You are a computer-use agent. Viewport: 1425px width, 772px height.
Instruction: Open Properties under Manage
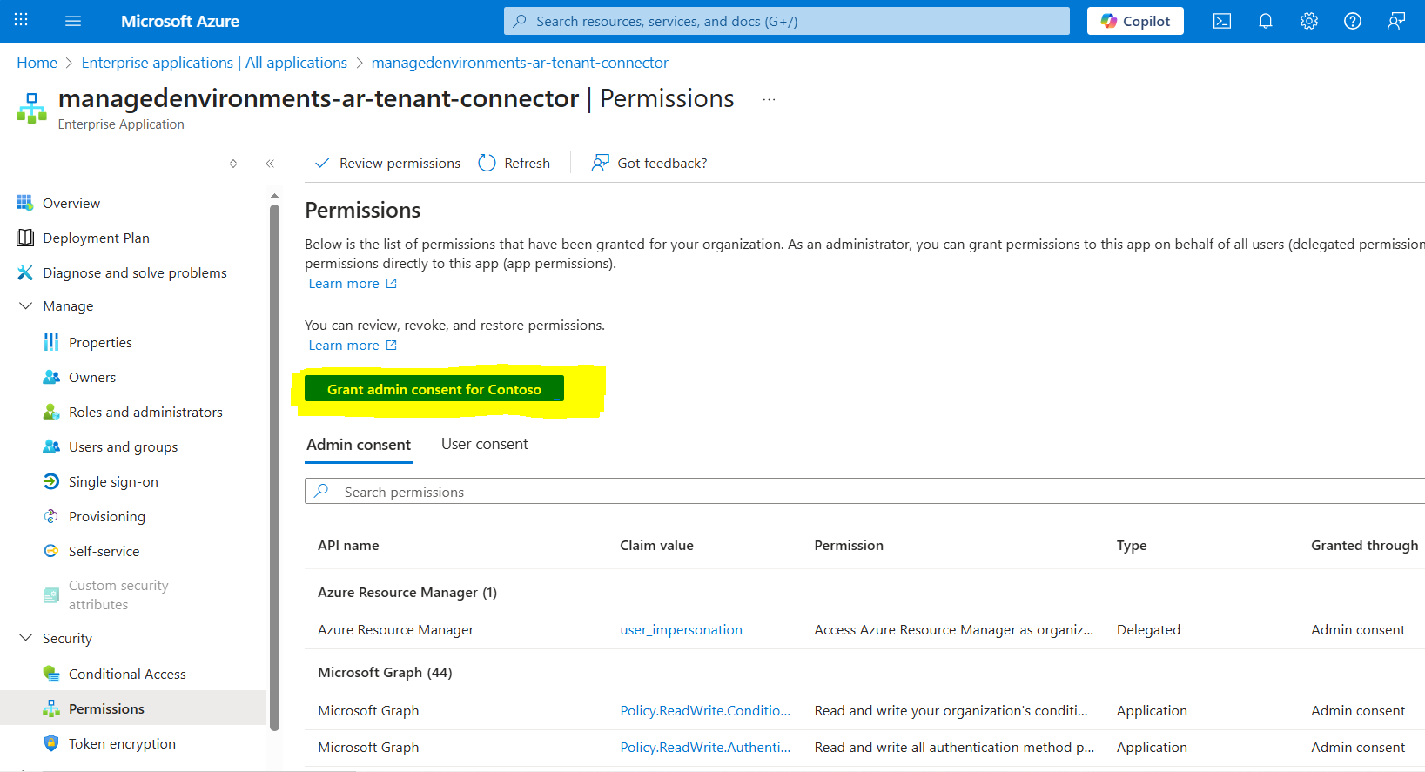pyautogui.click(x=100, y=342)
